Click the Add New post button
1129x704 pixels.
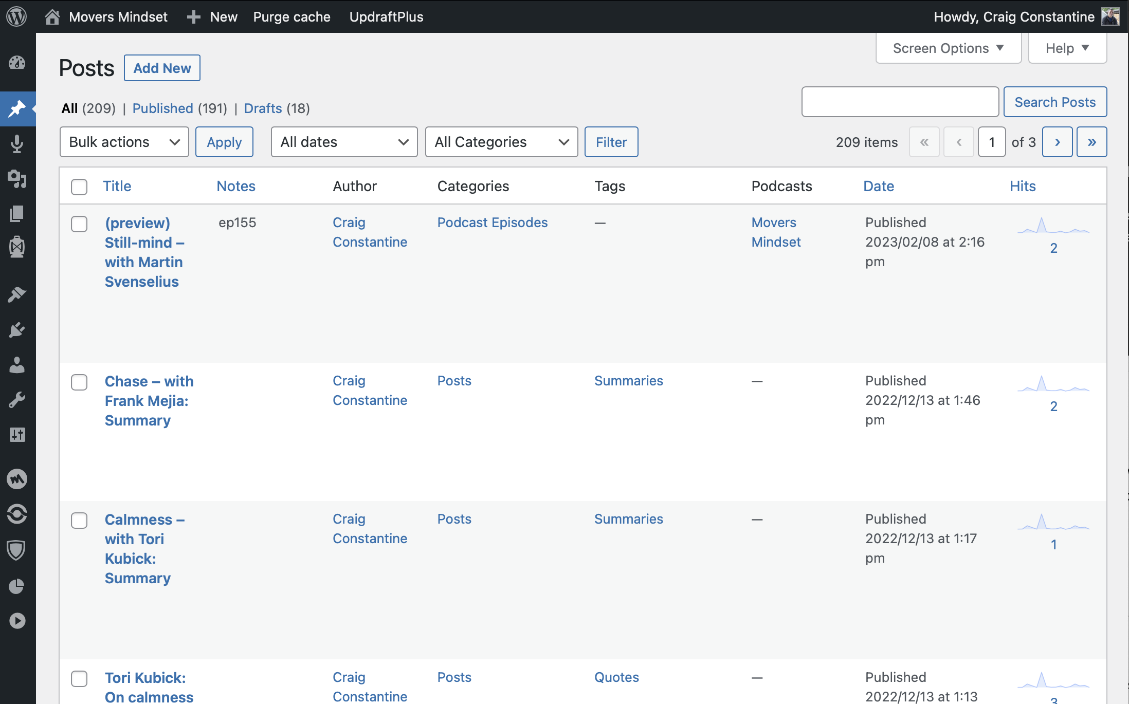162,68
